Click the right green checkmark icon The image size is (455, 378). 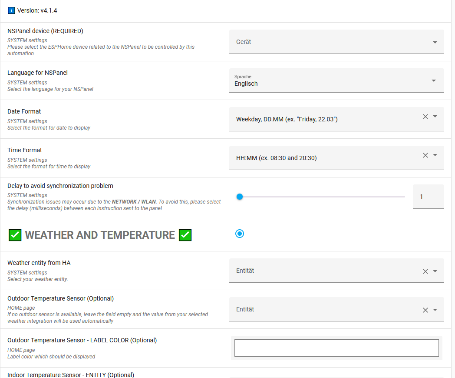[x=185, y=235]
